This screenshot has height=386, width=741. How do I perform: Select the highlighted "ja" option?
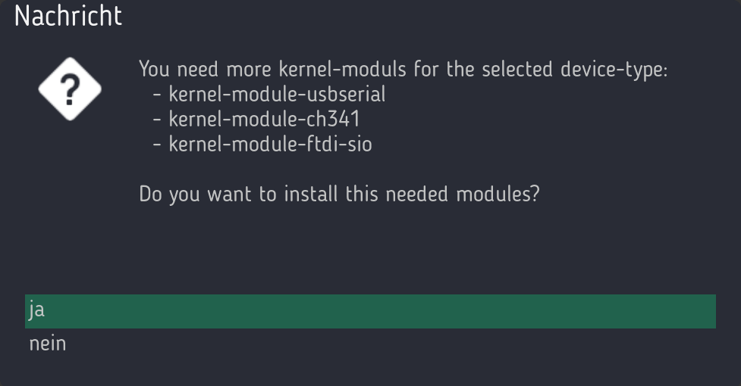coord(37,311)
